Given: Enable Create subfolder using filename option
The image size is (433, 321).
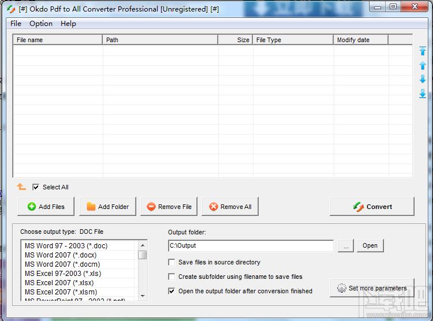Looking at the screenshot, I should click(171, 277).
